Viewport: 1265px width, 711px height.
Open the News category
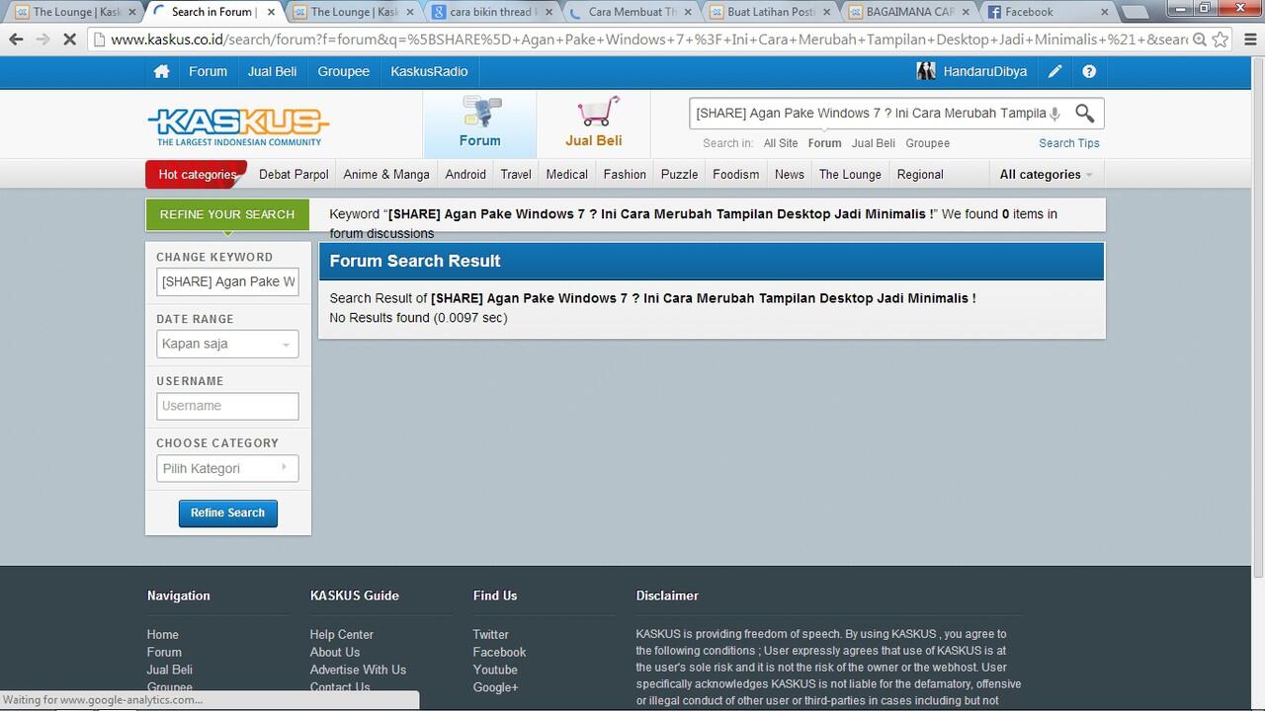pyautogui.click(x=790, y=174)
